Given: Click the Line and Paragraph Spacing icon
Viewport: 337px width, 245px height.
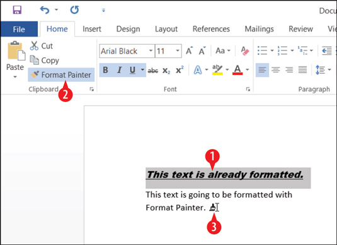Looking at the screenshot, I should pyautogui.click(x=320, y=70).
